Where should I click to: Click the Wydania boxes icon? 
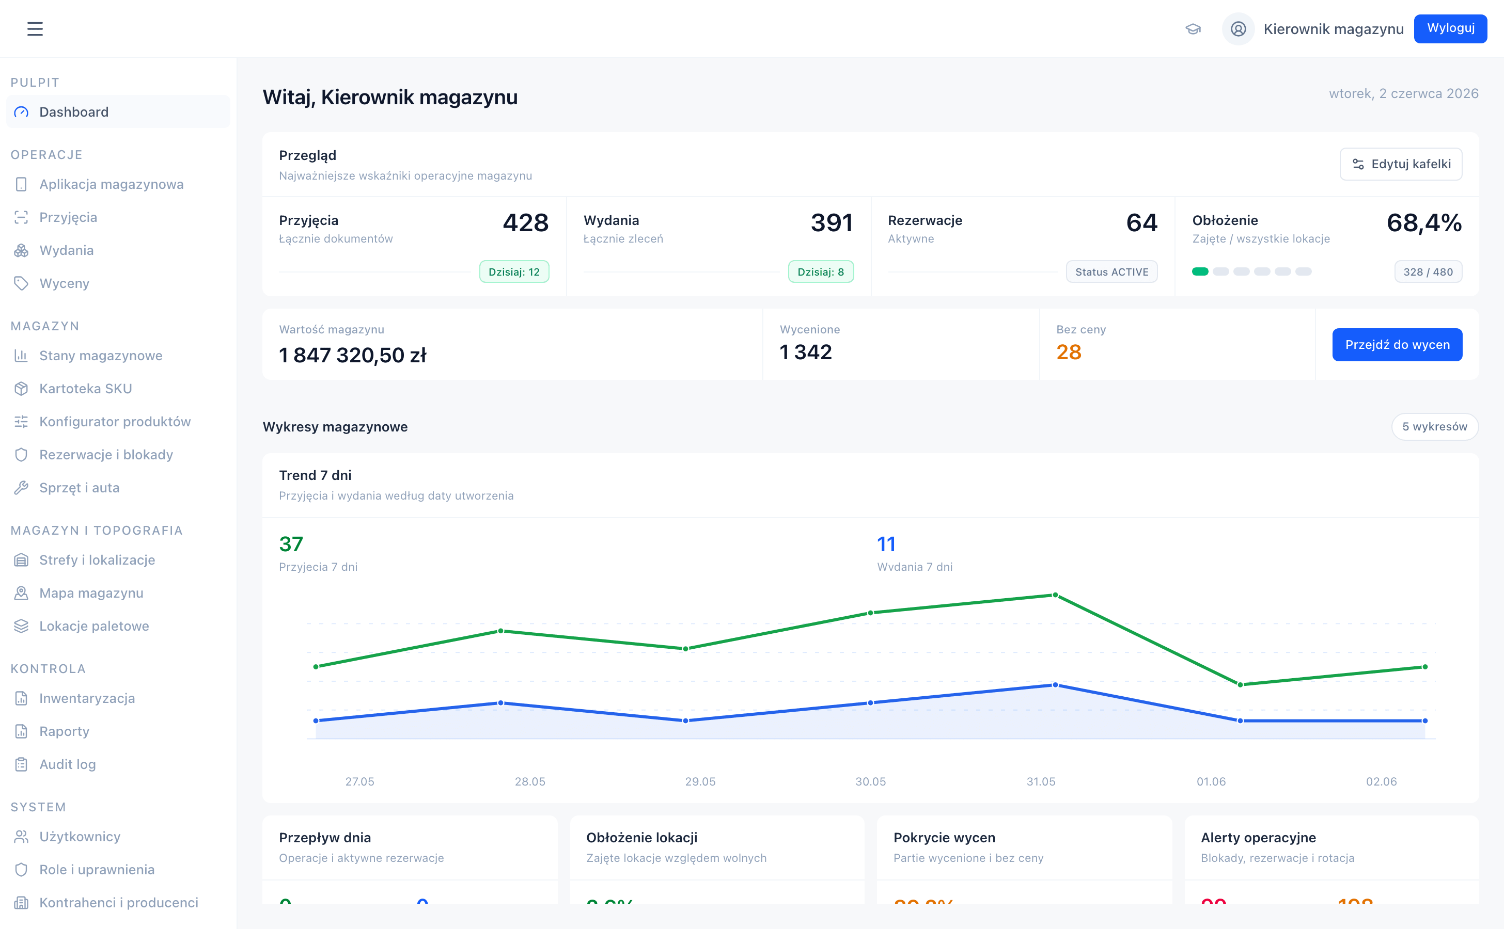[x=22, y=251]
